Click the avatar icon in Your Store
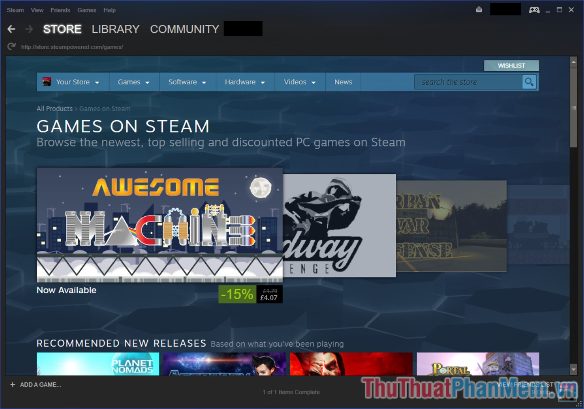The image size is (584, 409). tap(47, 82)
